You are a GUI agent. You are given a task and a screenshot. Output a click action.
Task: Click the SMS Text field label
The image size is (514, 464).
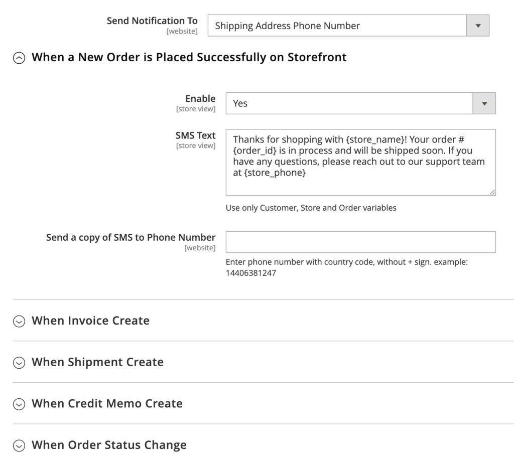click(x=195, y=135)
